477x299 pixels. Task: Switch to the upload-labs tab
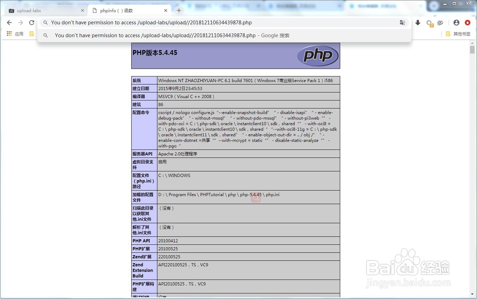click(46, 10)
